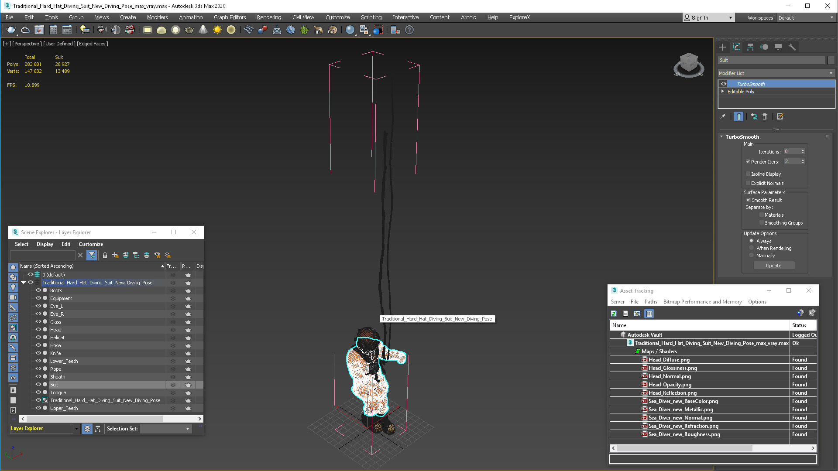Click the object color swatch beside Suit
838x471 pixels.
click(831, 60)
